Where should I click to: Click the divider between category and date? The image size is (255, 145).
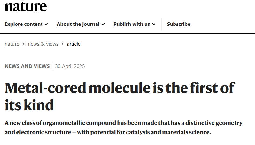coord(52,66)
